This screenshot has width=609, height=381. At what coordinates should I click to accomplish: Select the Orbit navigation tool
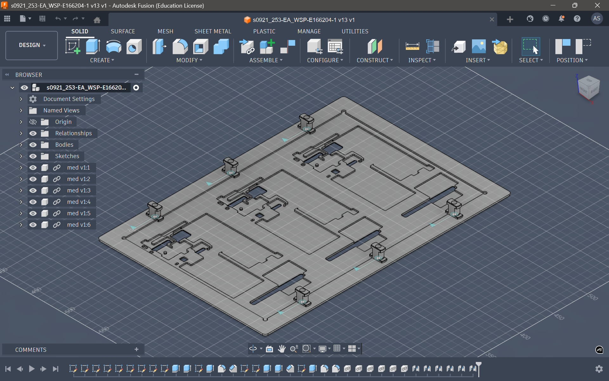253,349
